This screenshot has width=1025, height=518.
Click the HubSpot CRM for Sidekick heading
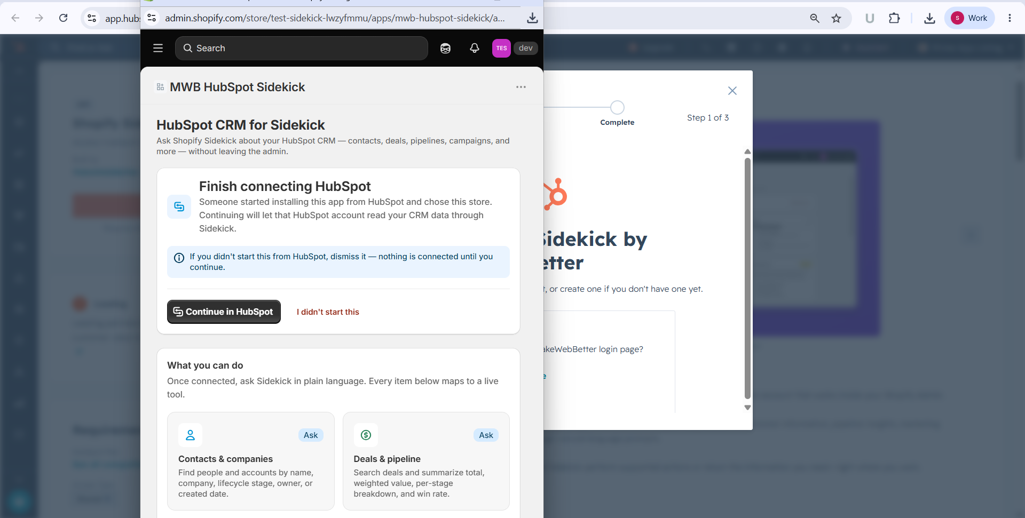pyautogui.click(x=241, y=125)
